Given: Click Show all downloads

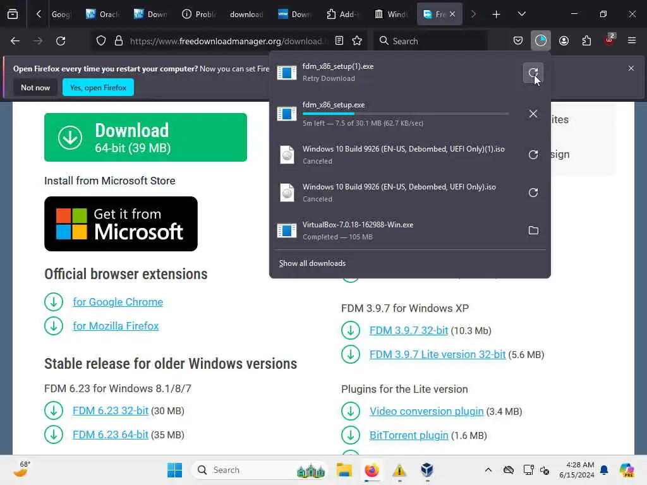Looking at the screenshot, I should pos(312,263).
